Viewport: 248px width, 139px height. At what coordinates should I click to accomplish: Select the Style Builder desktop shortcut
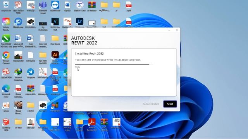point(18,7)
